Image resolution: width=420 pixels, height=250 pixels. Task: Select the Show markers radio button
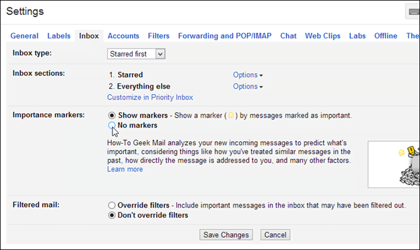(112, 116)
